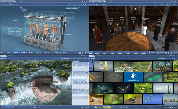Select the Живий світ category tile
Viewport: 178px width, 109px height.
pos(133,77)
